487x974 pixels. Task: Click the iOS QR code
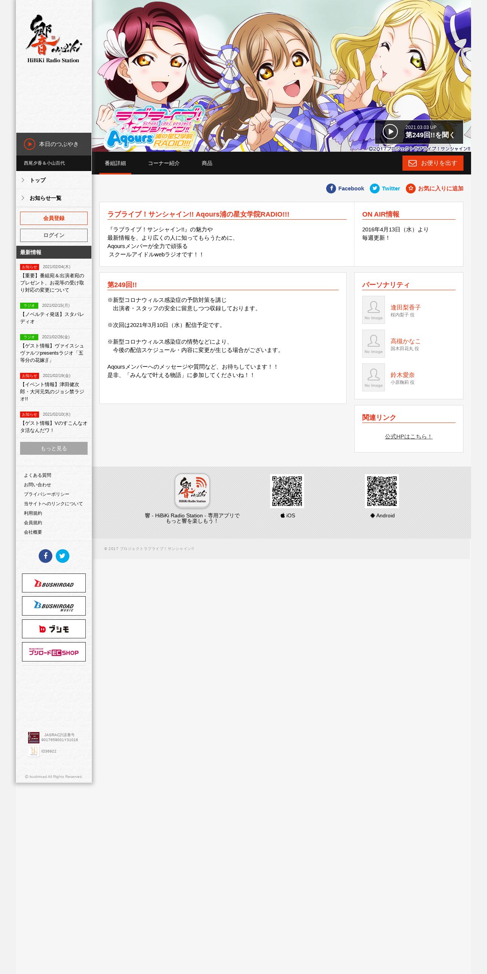coord(287,491)
